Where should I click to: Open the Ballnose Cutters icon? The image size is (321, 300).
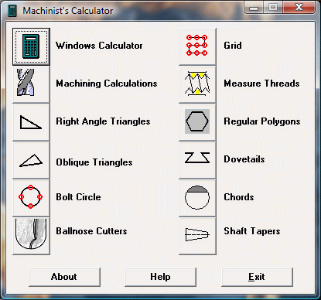pos(31,236)
